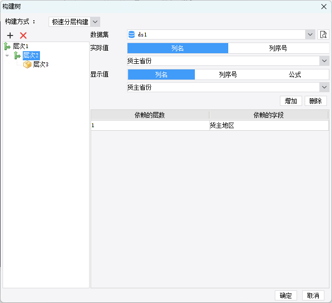Click the plus icon to add level
Screen dimensions: 332x303
click(x=10, y=35)
